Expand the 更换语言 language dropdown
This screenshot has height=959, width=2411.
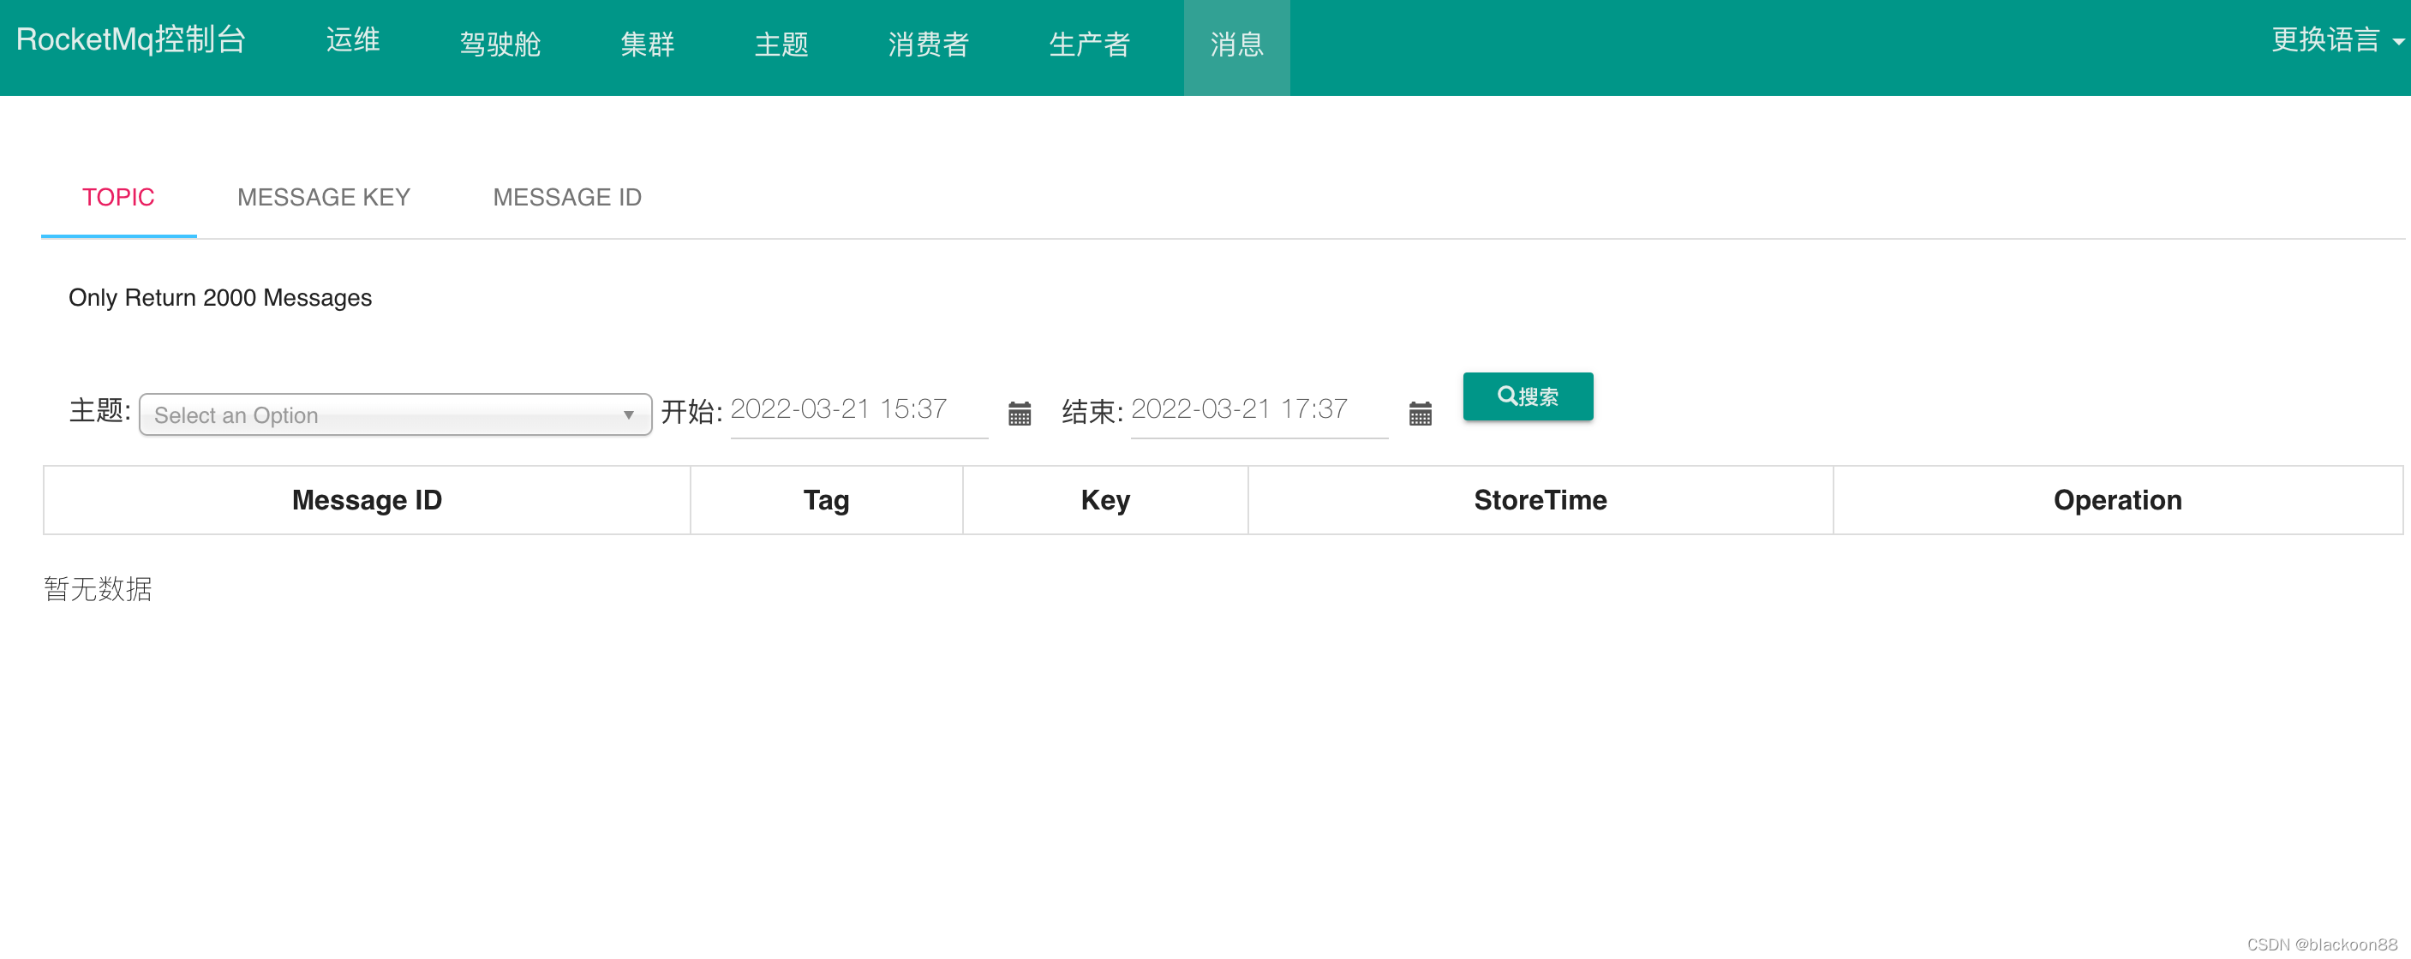tap(2337, 40)
